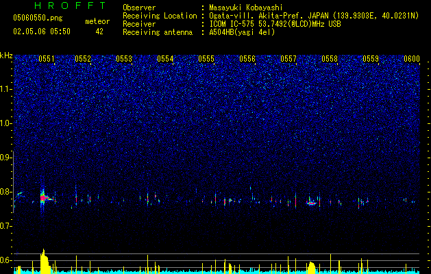Click the Receiving antenna label
Screen dimensions: 431x274
(158, 32)
